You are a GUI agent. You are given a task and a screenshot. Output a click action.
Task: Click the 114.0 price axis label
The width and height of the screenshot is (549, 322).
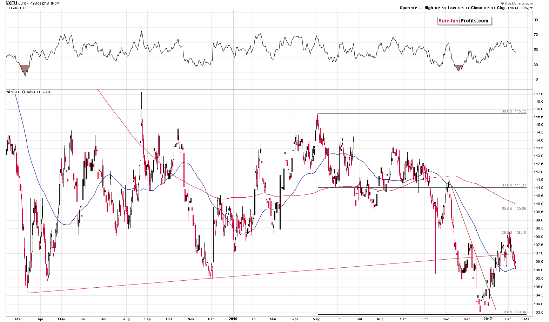click(538, 141)
